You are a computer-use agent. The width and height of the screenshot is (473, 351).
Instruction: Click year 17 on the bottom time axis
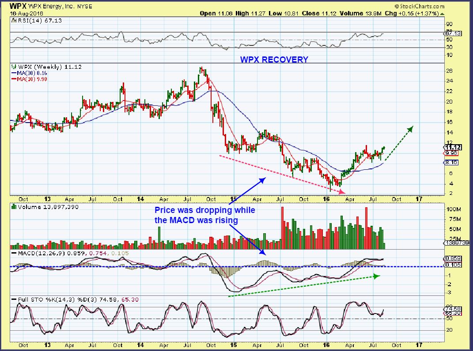419,345
